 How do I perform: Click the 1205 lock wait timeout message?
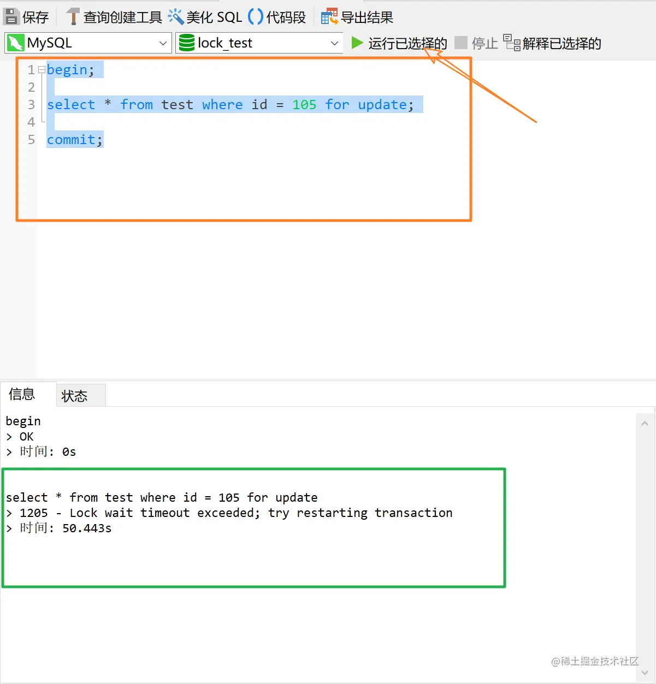click(x=229, y=513)
